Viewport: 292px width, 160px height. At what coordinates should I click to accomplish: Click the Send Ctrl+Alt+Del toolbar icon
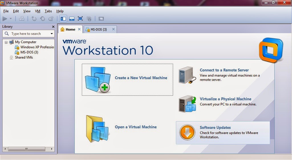22,19
